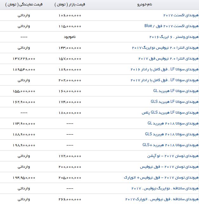The image size is (199, 204).
Task: Select dealer price ۱۵۵,۰۰۰,۰۰۰
Action: click(x=24, y=91)
